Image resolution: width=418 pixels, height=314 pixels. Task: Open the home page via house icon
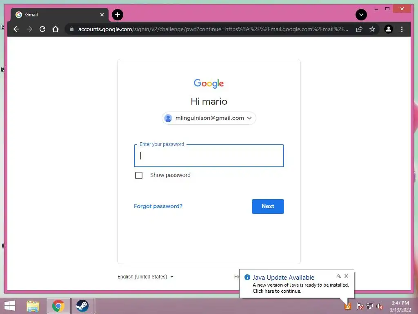coord(56,29)
